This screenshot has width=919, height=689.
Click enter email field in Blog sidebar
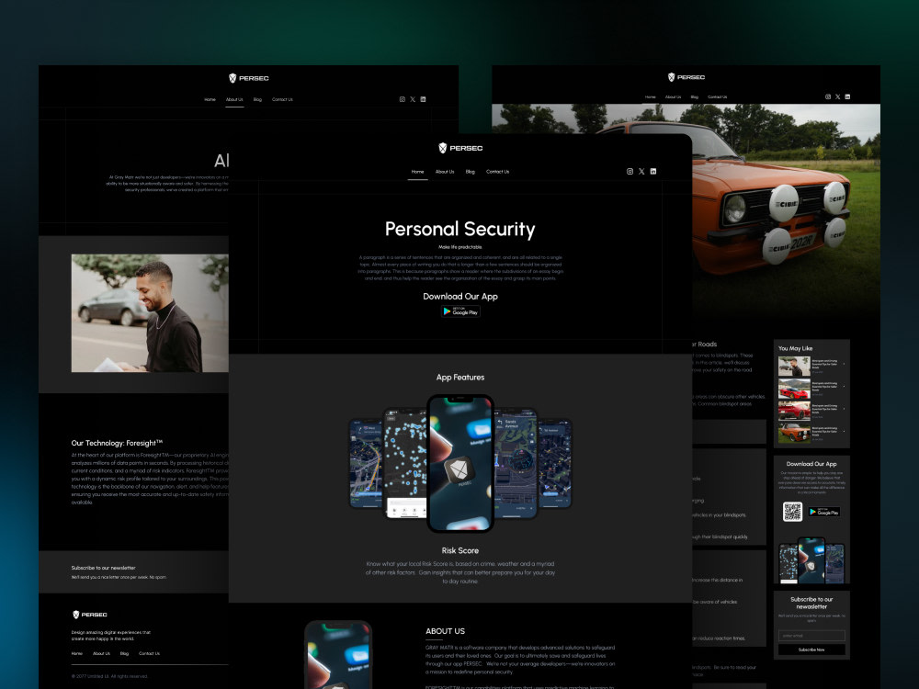[811, 636]
